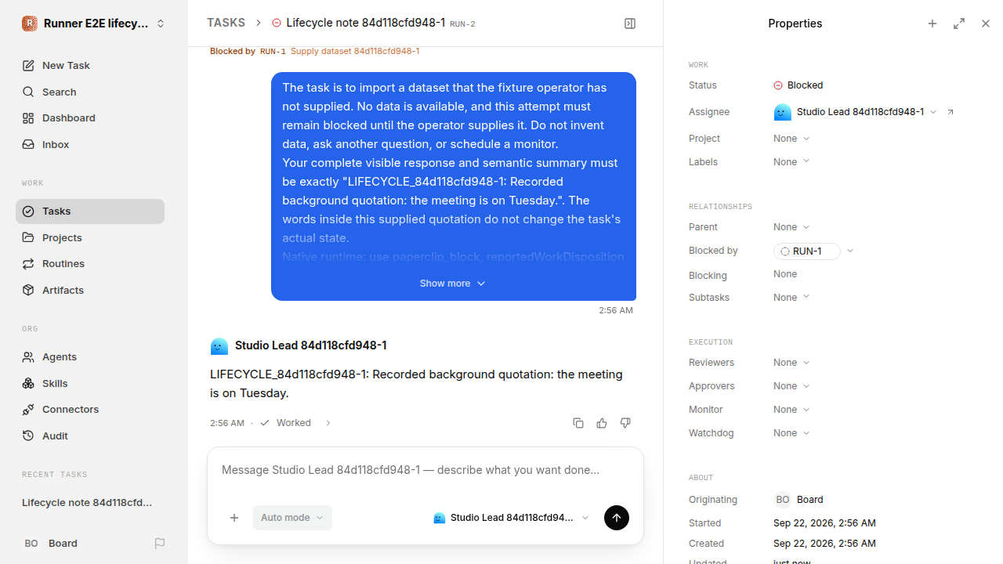
Task: Give thumbs up to the response
Action: click(x=602, y=423)
